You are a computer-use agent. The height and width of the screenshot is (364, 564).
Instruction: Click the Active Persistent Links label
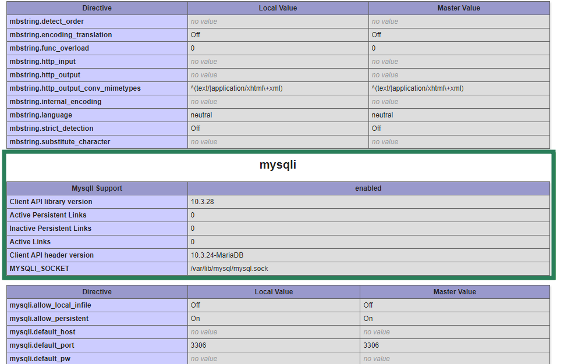coord(48,215)
